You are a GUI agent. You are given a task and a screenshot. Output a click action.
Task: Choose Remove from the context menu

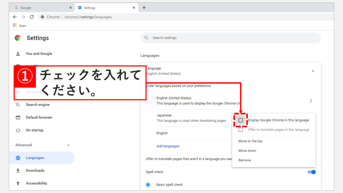(x=245, y=160)
